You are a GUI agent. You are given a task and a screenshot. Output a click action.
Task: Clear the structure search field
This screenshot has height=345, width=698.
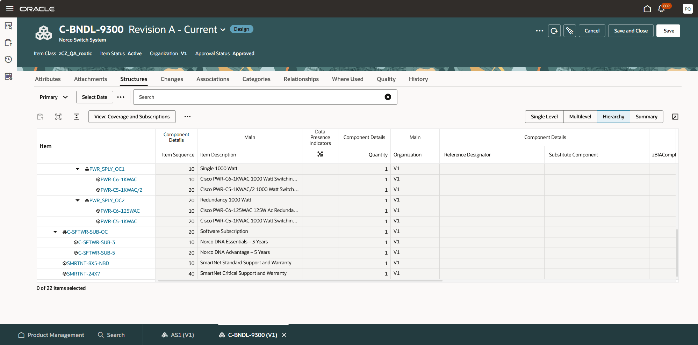point(388,97)
